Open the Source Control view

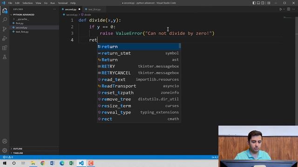[5, 29]
